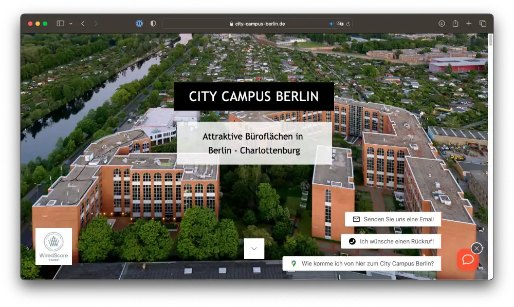Expand the sidebar tab group dropdown
Viewport: 514px width, 307px height.
point(71,24)
